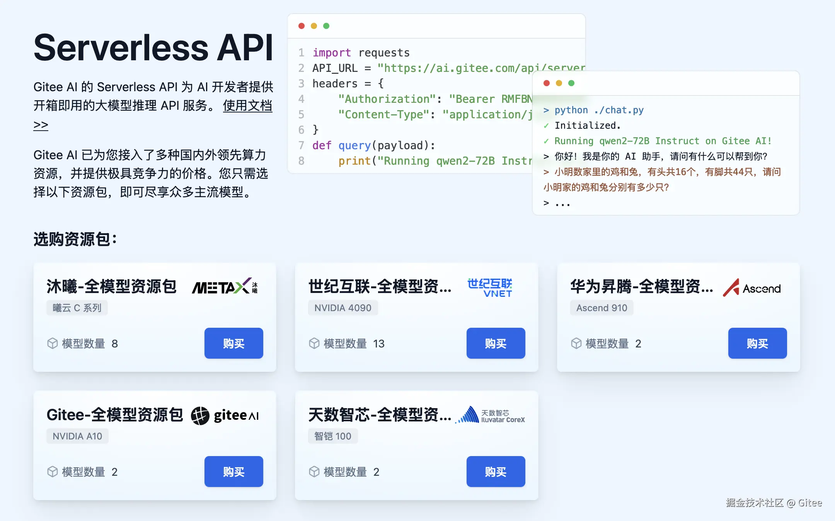Click the Huawei Ascend logo
This screenshot has height=521, width=835.
[752, 288]
